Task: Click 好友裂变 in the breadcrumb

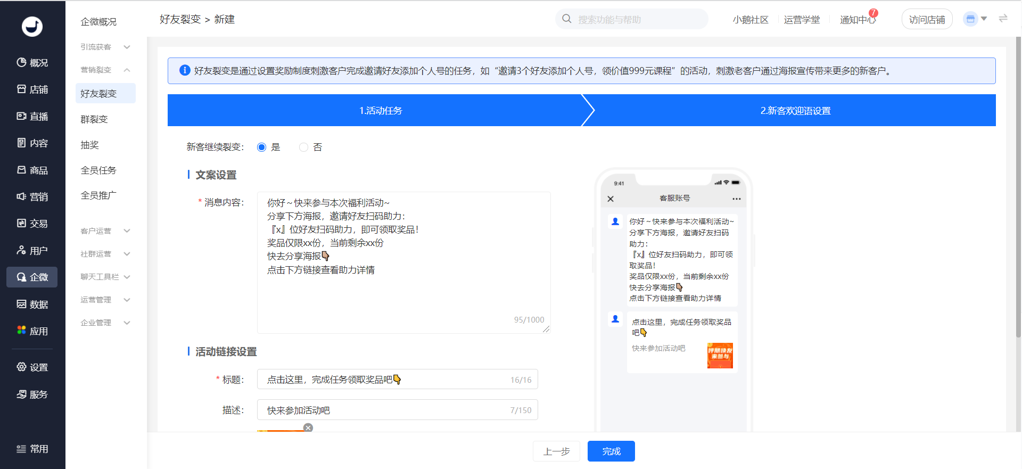Action: [180, 19]
